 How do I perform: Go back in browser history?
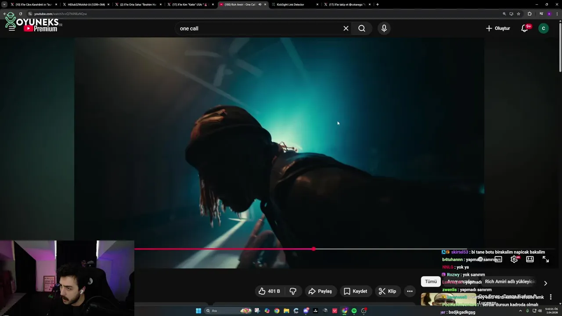5,14
